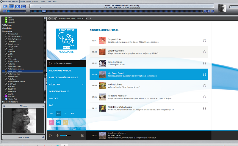Viewport: 238px width, 146px height.
Task: Adjust the web player volume slider
Action: coord(65,135)
